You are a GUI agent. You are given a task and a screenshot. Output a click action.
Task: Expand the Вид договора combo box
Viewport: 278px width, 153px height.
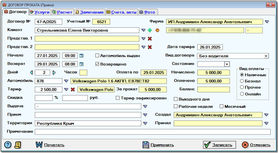[x=266, y=56]
